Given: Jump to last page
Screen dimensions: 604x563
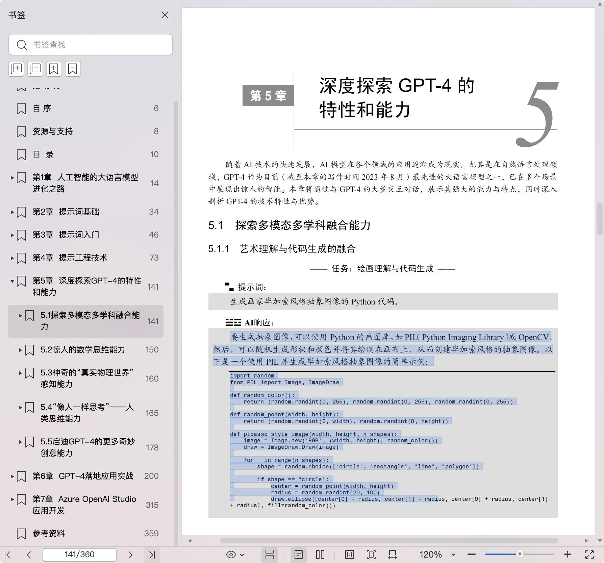Looking at the screenshot, I should pos(152,555).
